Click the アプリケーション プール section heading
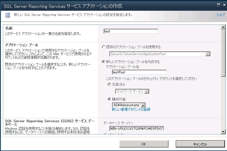Viewport: 227px width, 151px height. pos(21,45)
